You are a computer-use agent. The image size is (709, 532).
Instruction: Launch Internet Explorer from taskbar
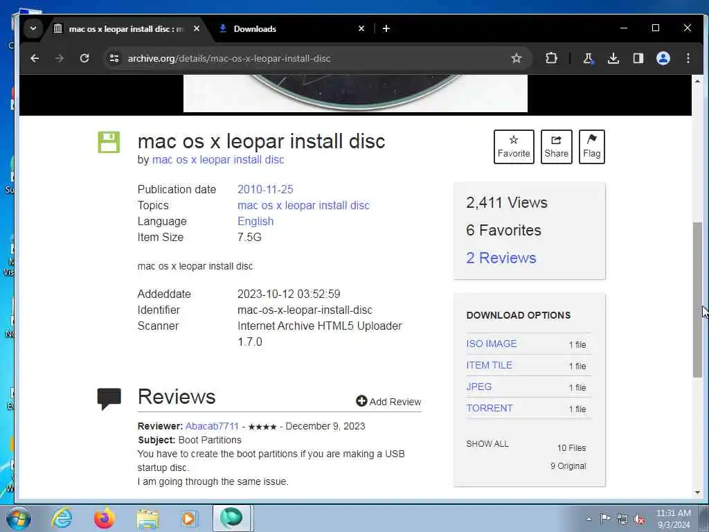pos(62,518)
